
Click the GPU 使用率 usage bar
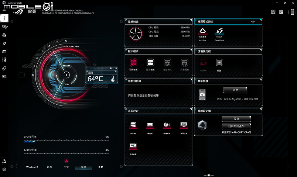pos(66,153)
